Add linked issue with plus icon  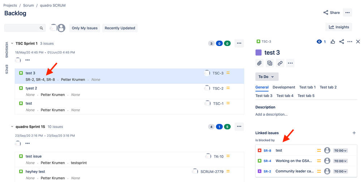pos(354,133)
